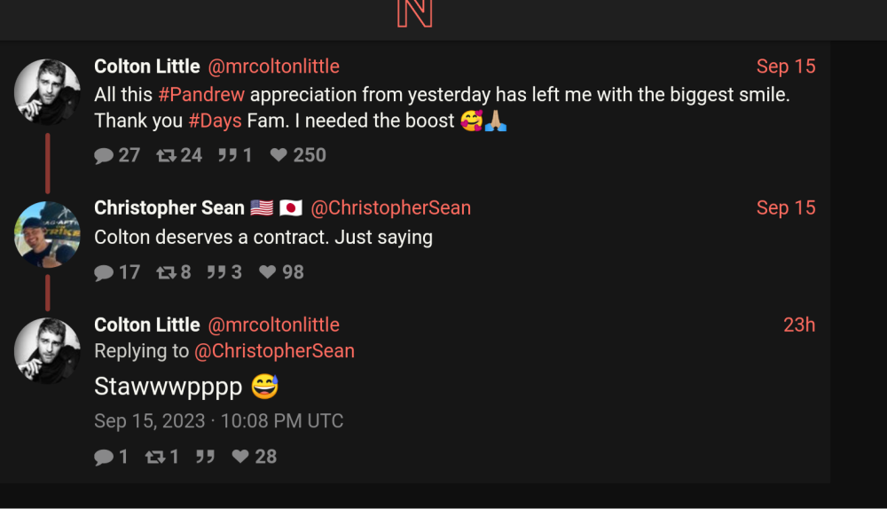Open the Sep 15 date on Christopher's tweet
887x509 pixels.
[x=785, y=208]
